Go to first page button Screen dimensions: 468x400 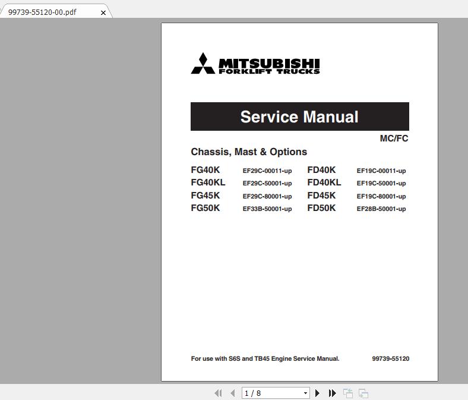click(x=218, y=393)
